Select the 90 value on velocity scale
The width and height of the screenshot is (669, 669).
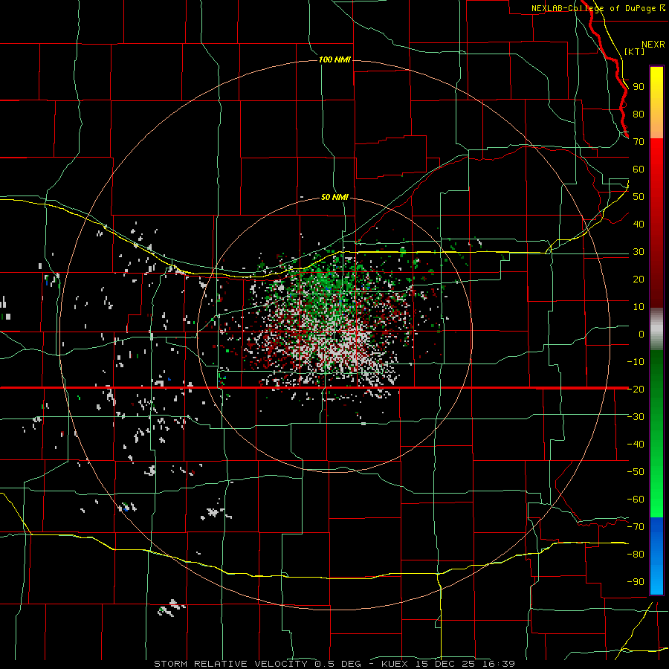pyautogui.click(x=639, y=87)
